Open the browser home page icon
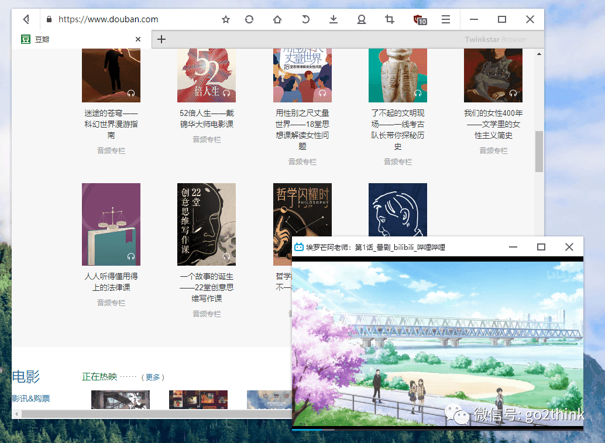 pyautogui.click(x=277, y=19)
